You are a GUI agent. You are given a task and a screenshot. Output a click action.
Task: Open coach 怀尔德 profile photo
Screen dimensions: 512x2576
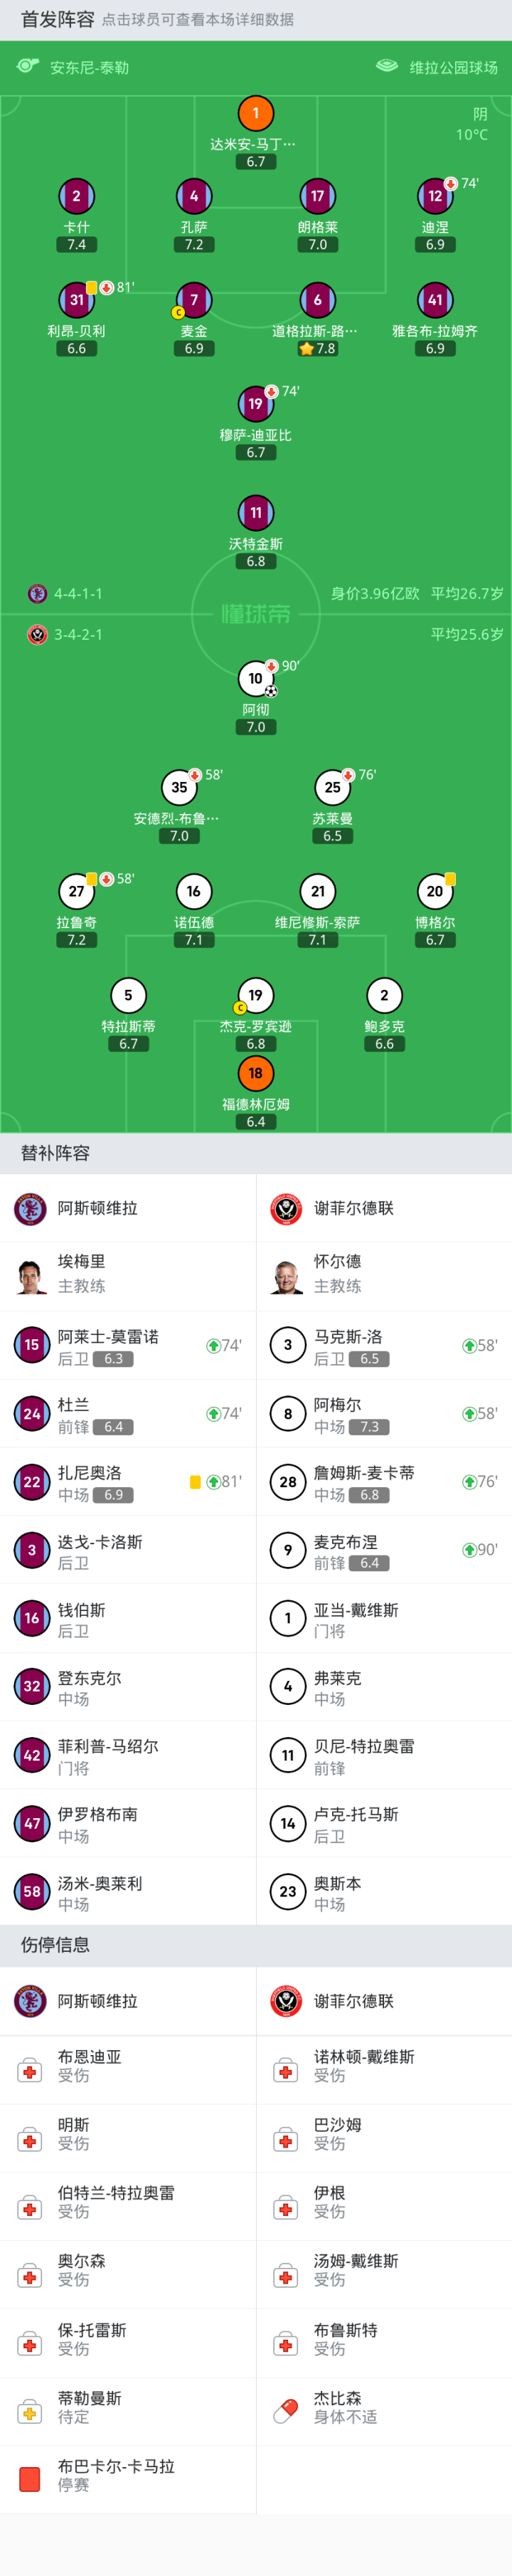point(287,1275)
